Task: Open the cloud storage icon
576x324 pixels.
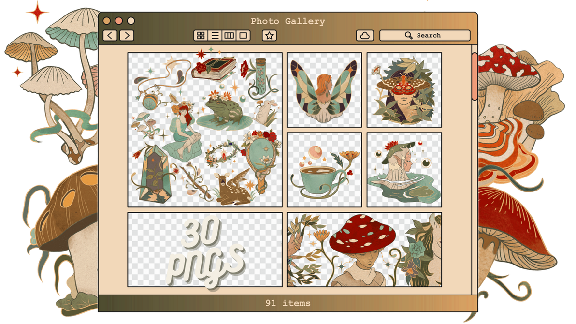Action: click(365, 35)
